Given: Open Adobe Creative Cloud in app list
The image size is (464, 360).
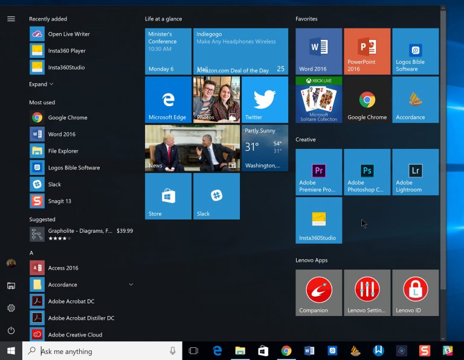Looking at the screenshot, I should (x=82, y=335).
